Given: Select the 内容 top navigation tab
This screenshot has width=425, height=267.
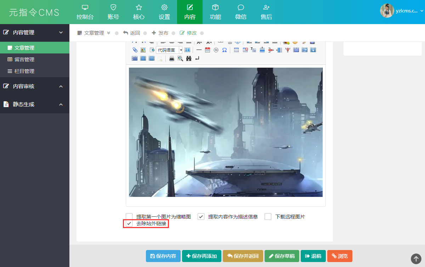Looking at the screenshot, I should point(190,12).
